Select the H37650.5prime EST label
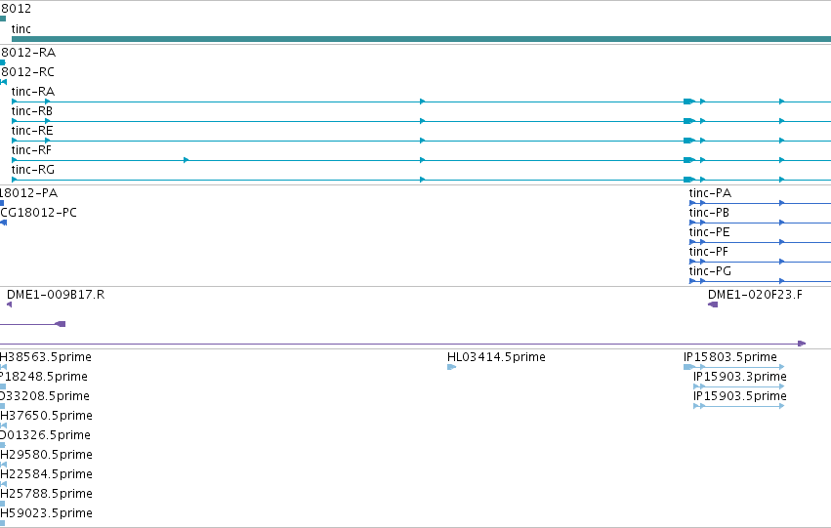 [46, 417]
